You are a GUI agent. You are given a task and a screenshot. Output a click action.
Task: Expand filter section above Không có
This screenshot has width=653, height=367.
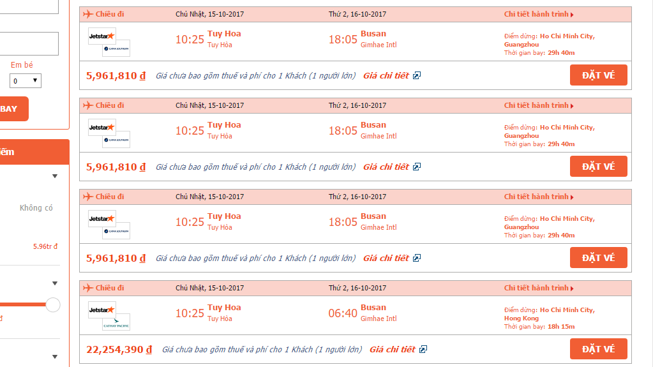[x=54, y=176]
